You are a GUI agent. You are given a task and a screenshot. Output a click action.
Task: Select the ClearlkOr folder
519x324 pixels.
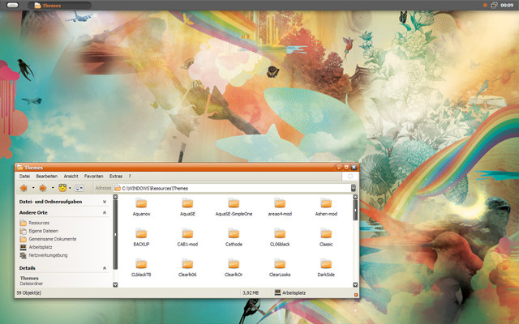234,268
